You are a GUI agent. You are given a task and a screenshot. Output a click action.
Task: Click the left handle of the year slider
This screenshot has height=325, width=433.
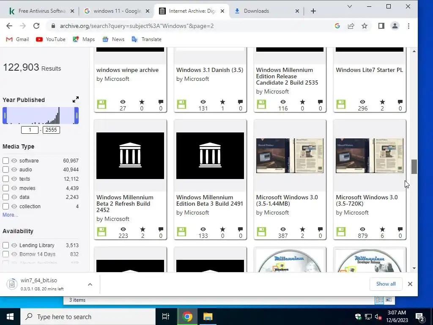(x=5, y=116)
